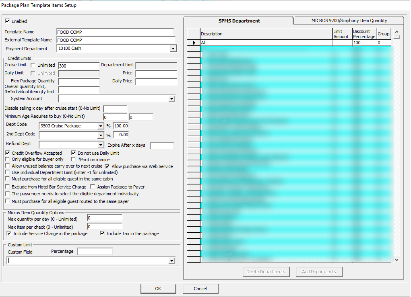Switch to MICROS 9700/Simphony Item Quantity tab
This screenshot has width=411, height=297.
tap(349, 20)
